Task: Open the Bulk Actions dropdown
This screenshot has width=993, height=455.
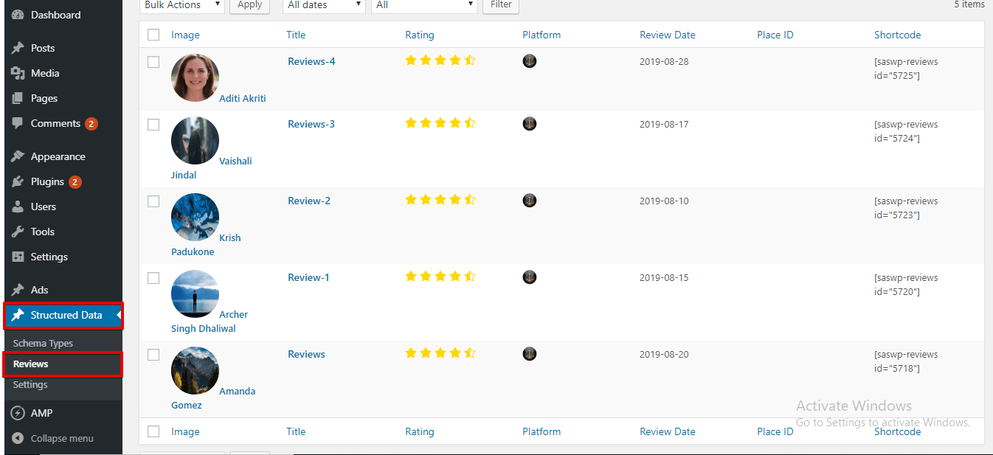Action: [x=181, y=5]
